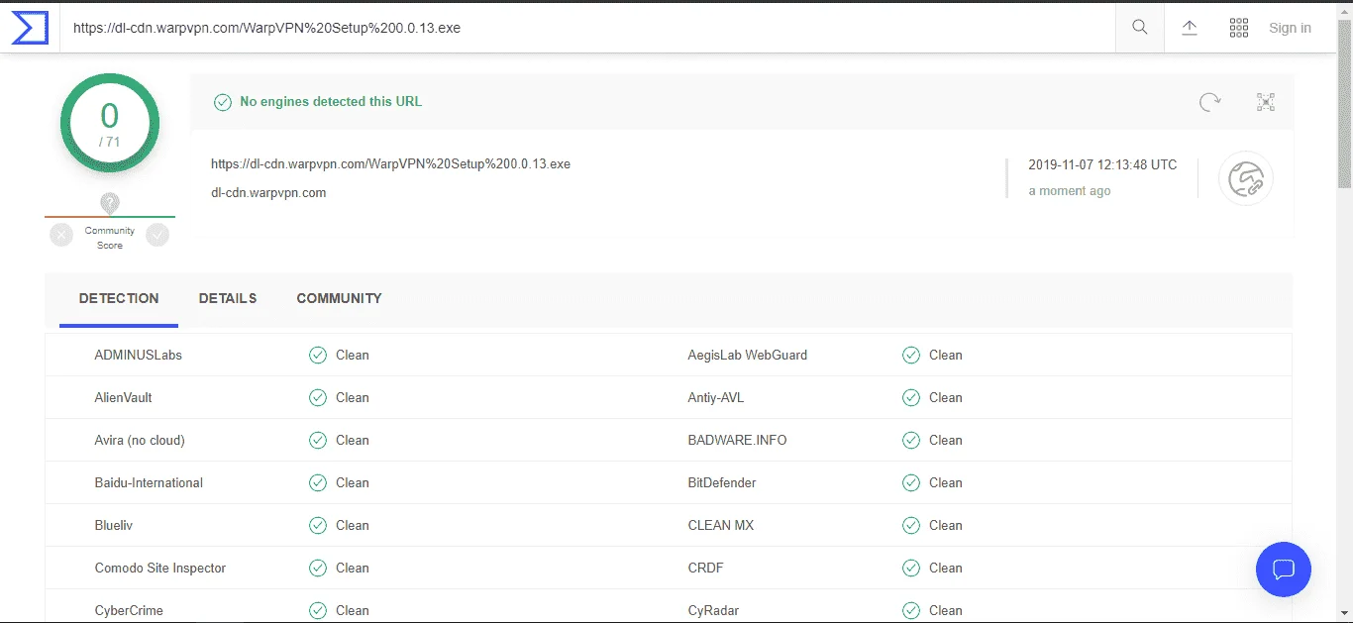This screenshot has width=1353, height=623.
Task: Click the AlienVault engine name
Action: pyautogui.click(x=124, y=397)
